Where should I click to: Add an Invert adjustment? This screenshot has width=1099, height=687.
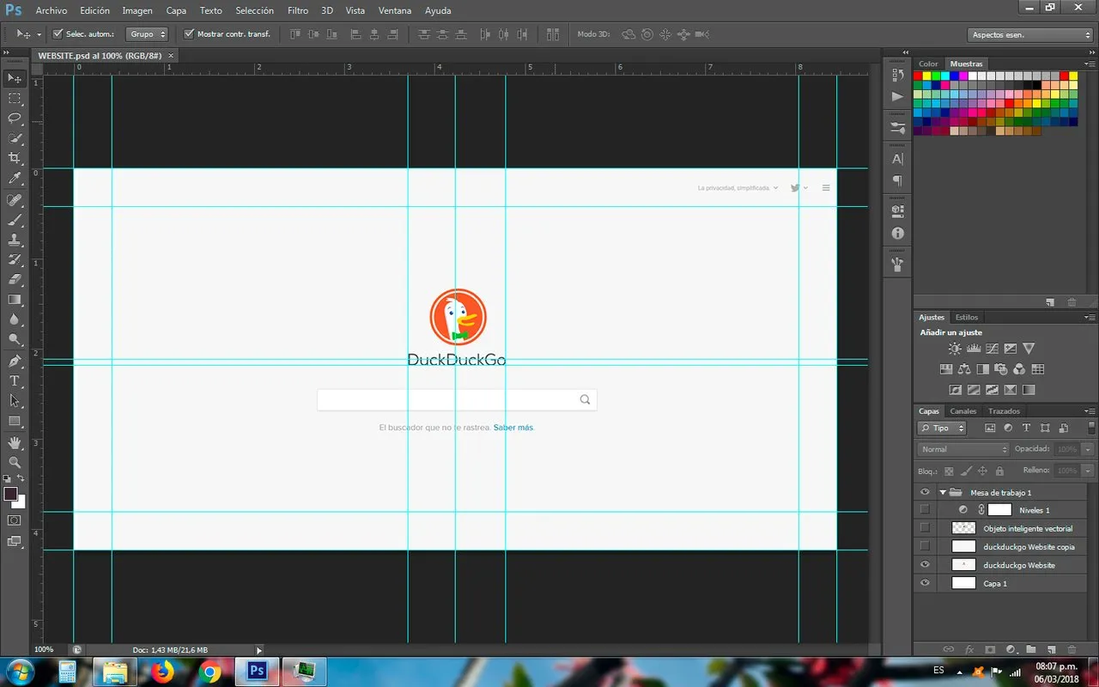pyautogui.click(x=955, y=390)
